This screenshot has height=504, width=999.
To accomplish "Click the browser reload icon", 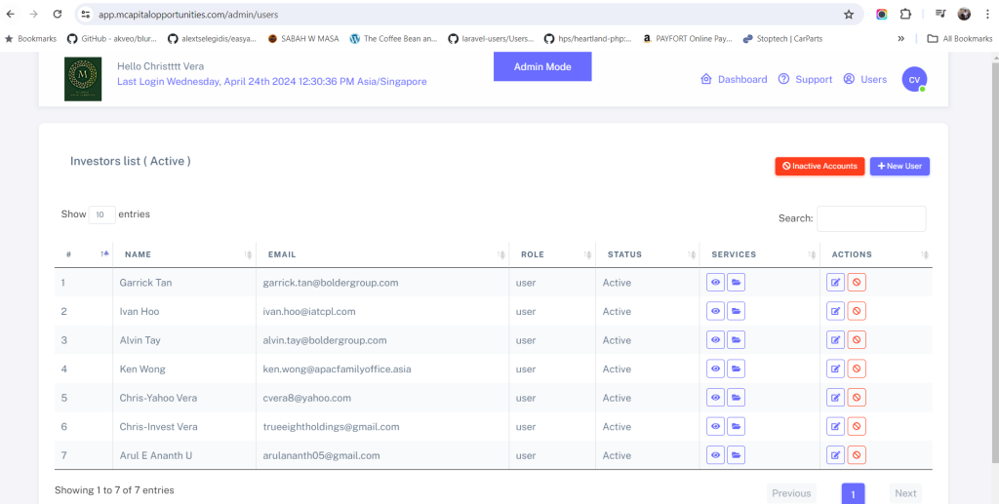I will point(58,15).
